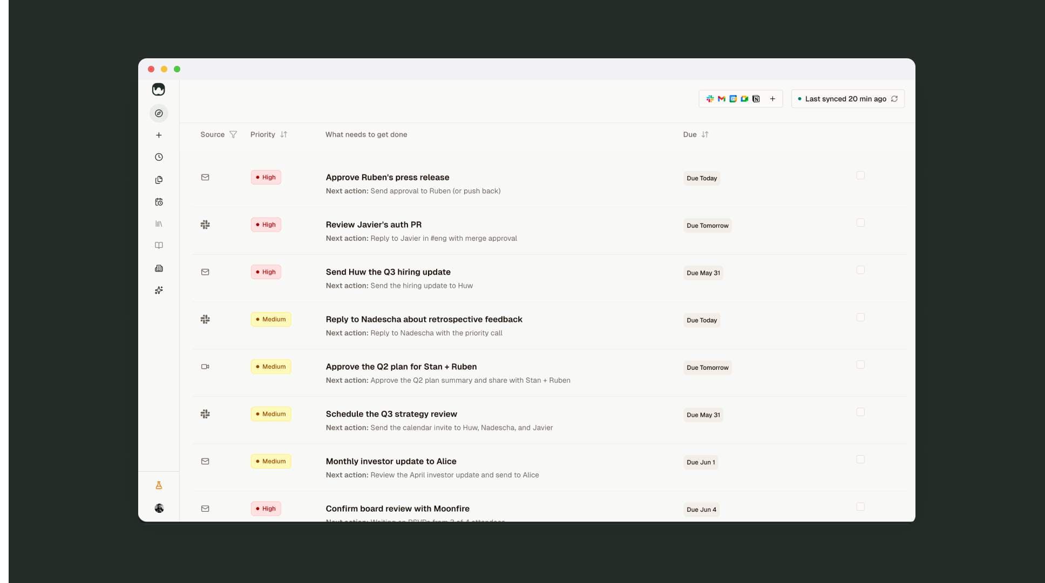
Task: Click mail icon on Monthly investor update row
Action: coord(205,461)
